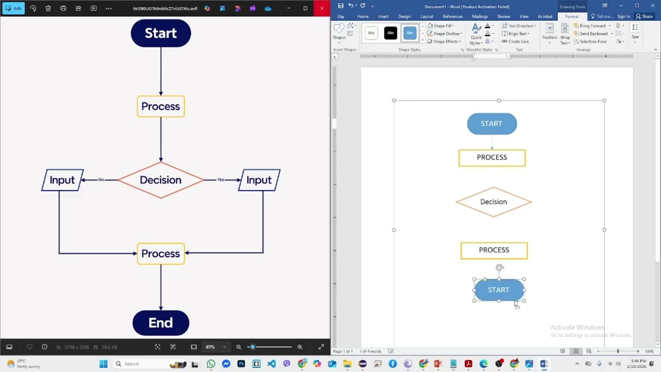Click the Windows Start button

(103, 364)
